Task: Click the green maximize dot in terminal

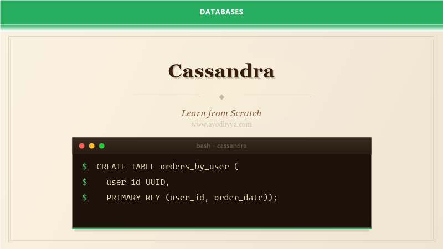Action: (x=102, y=146)
